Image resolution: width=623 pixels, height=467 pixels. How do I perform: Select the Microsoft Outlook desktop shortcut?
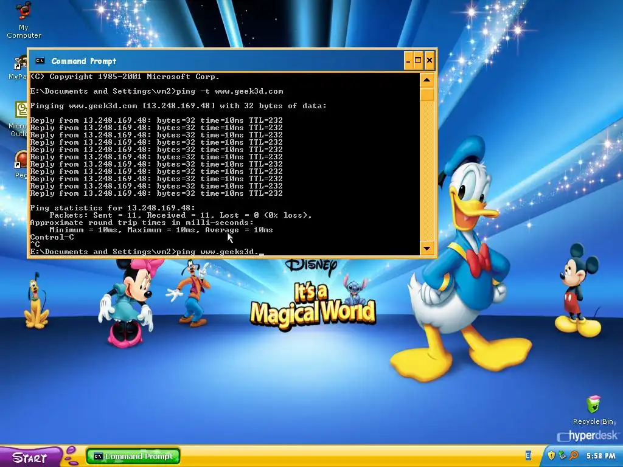[x=18, y=119]
